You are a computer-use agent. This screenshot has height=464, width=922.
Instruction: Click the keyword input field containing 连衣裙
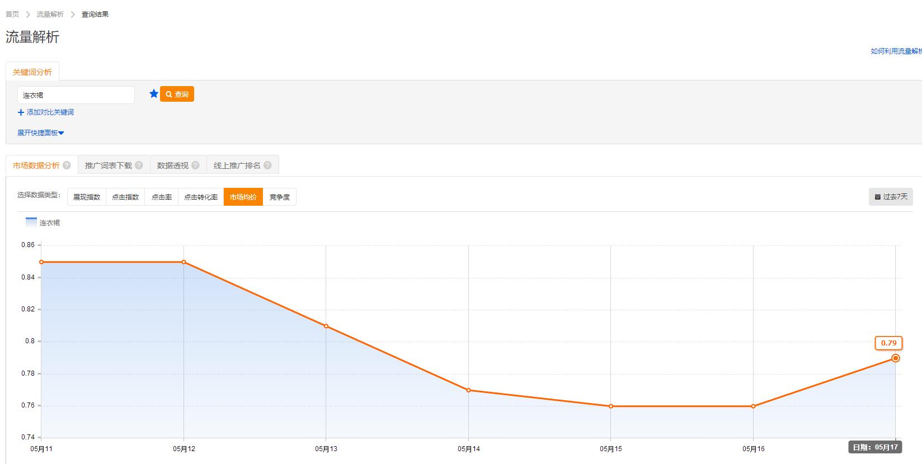[x=76, y=95]
